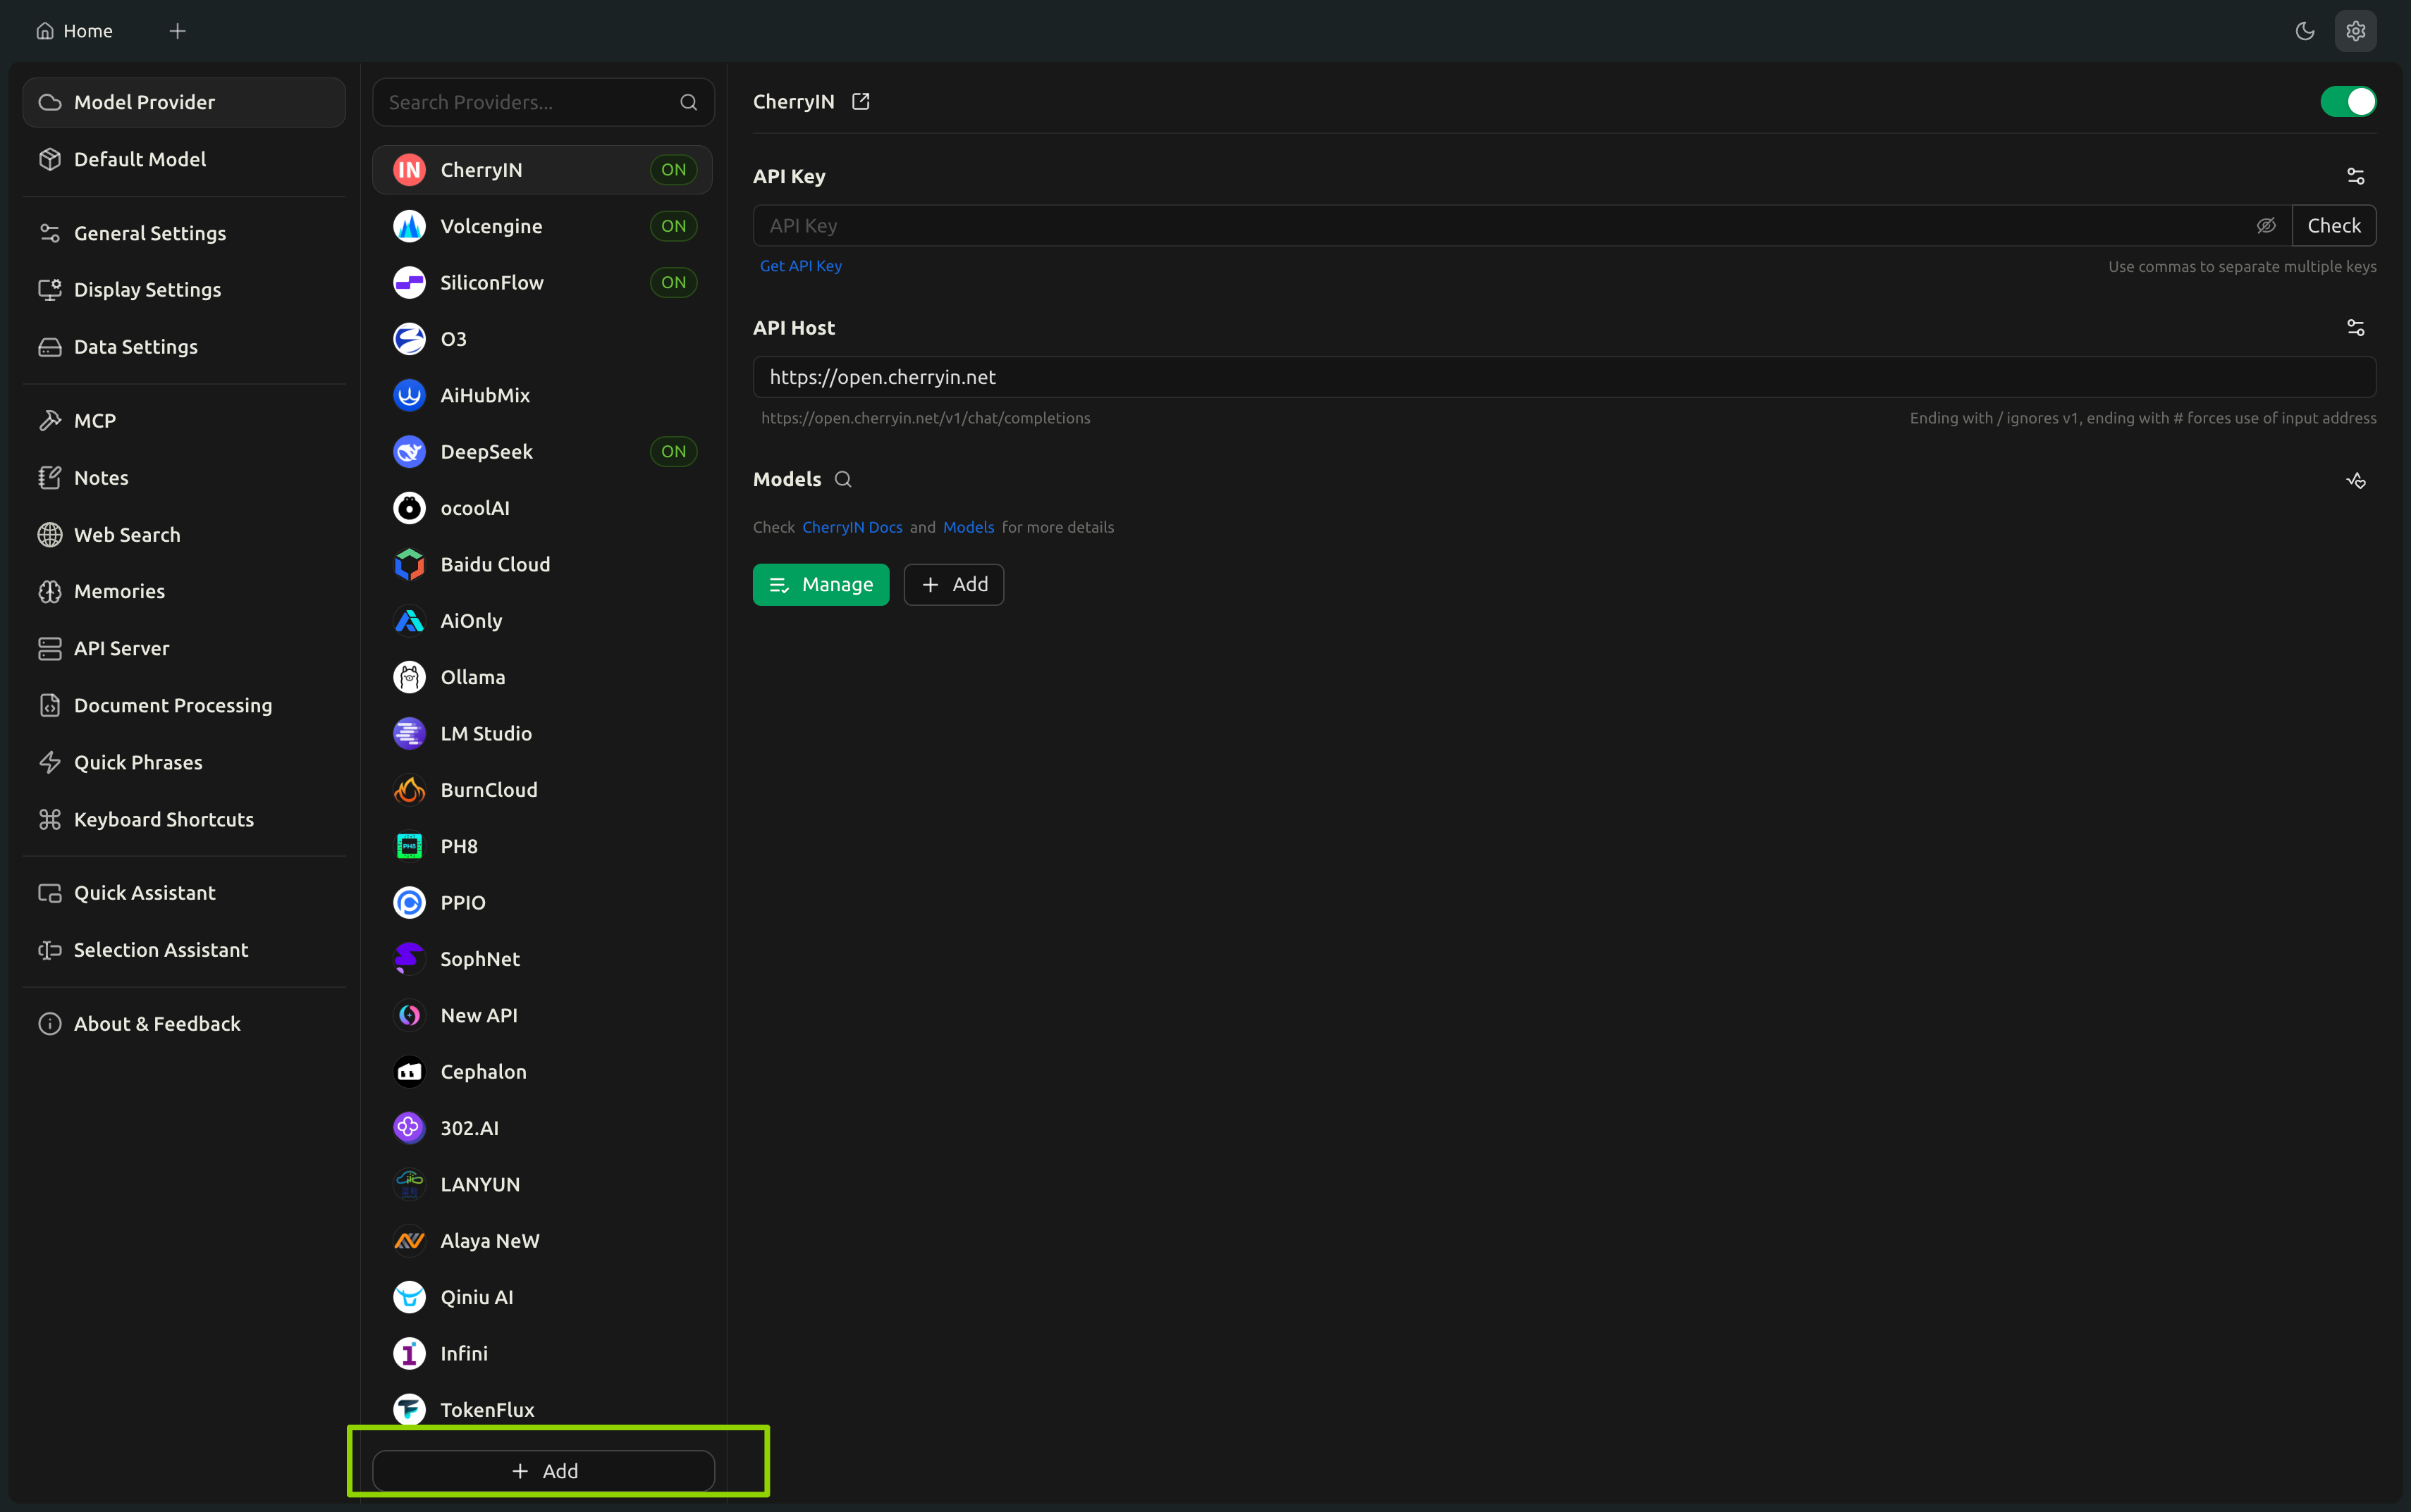This screenshot has width=2411, height=1512.
Task: Check the API key with Check button
Action: 2333,226
